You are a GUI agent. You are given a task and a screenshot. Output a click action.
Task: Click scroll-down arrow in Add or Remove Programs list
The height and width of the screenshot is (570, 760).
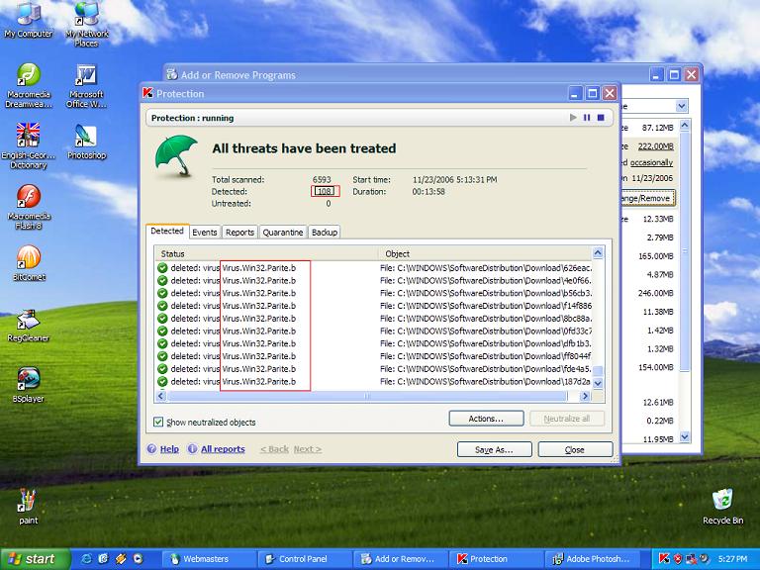[685, 436]
